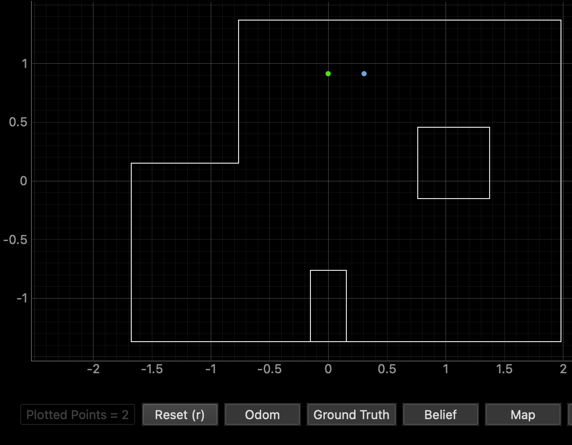Click the Reset (r) button
This screenshot has width=572, height=445.
click(180, 414)
